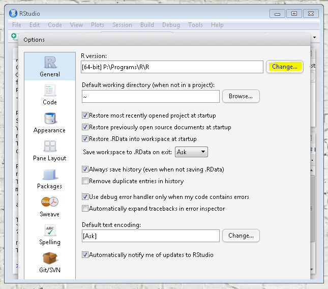Toggle Restore .RData into workspace at startup
This screenshot has width=328, height=289.
pos(85,139)
